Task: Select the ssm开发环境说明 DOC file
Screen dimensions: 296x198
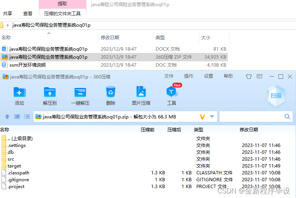Action: pyautogui.click(x=114, y=65)
